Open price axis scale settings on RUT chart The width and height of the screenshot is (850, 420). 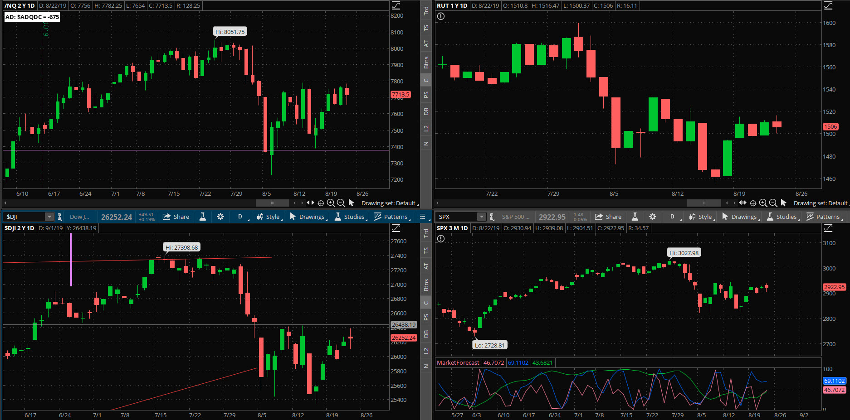pos(828,5)
